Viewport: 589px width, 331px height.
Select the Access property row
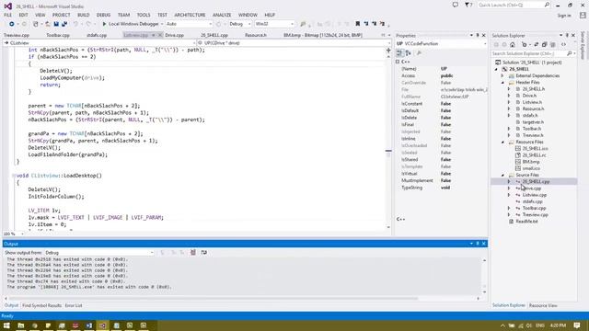pos(442,75)
